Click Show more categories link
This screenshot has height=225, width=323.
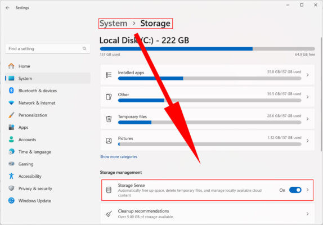click(x=119, y=156)
